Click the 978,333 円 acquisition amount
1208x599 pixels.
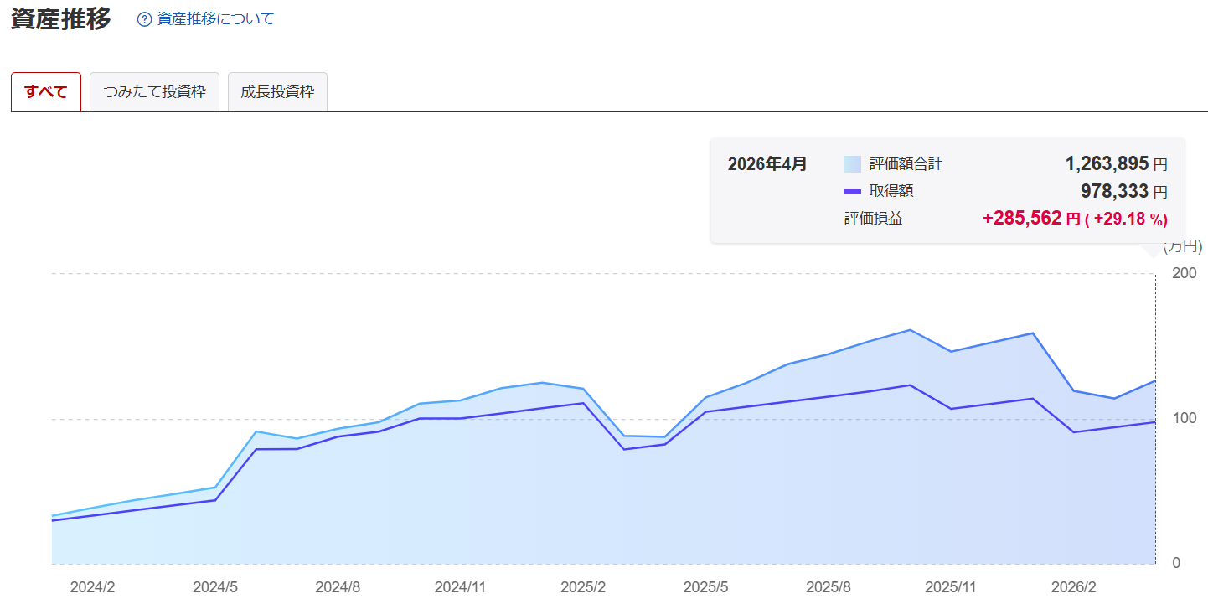pyautogui.click(x=1123, y=191)
